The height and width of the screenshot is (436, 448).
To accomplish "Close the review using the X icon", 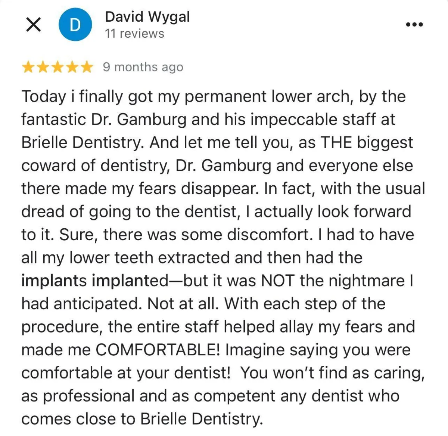I will (34, 25).
